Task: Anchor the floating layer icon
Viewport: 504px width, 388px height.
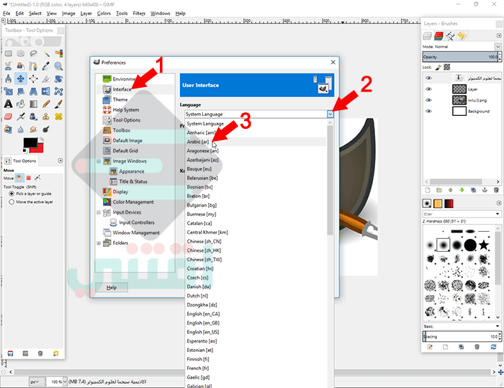Action: (485, 190)
